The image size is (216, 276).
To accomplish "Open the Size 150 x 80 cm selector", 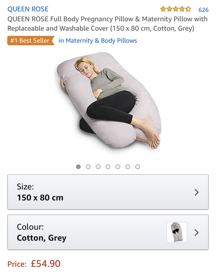I will pyautogui.click(x=108, y=192).
